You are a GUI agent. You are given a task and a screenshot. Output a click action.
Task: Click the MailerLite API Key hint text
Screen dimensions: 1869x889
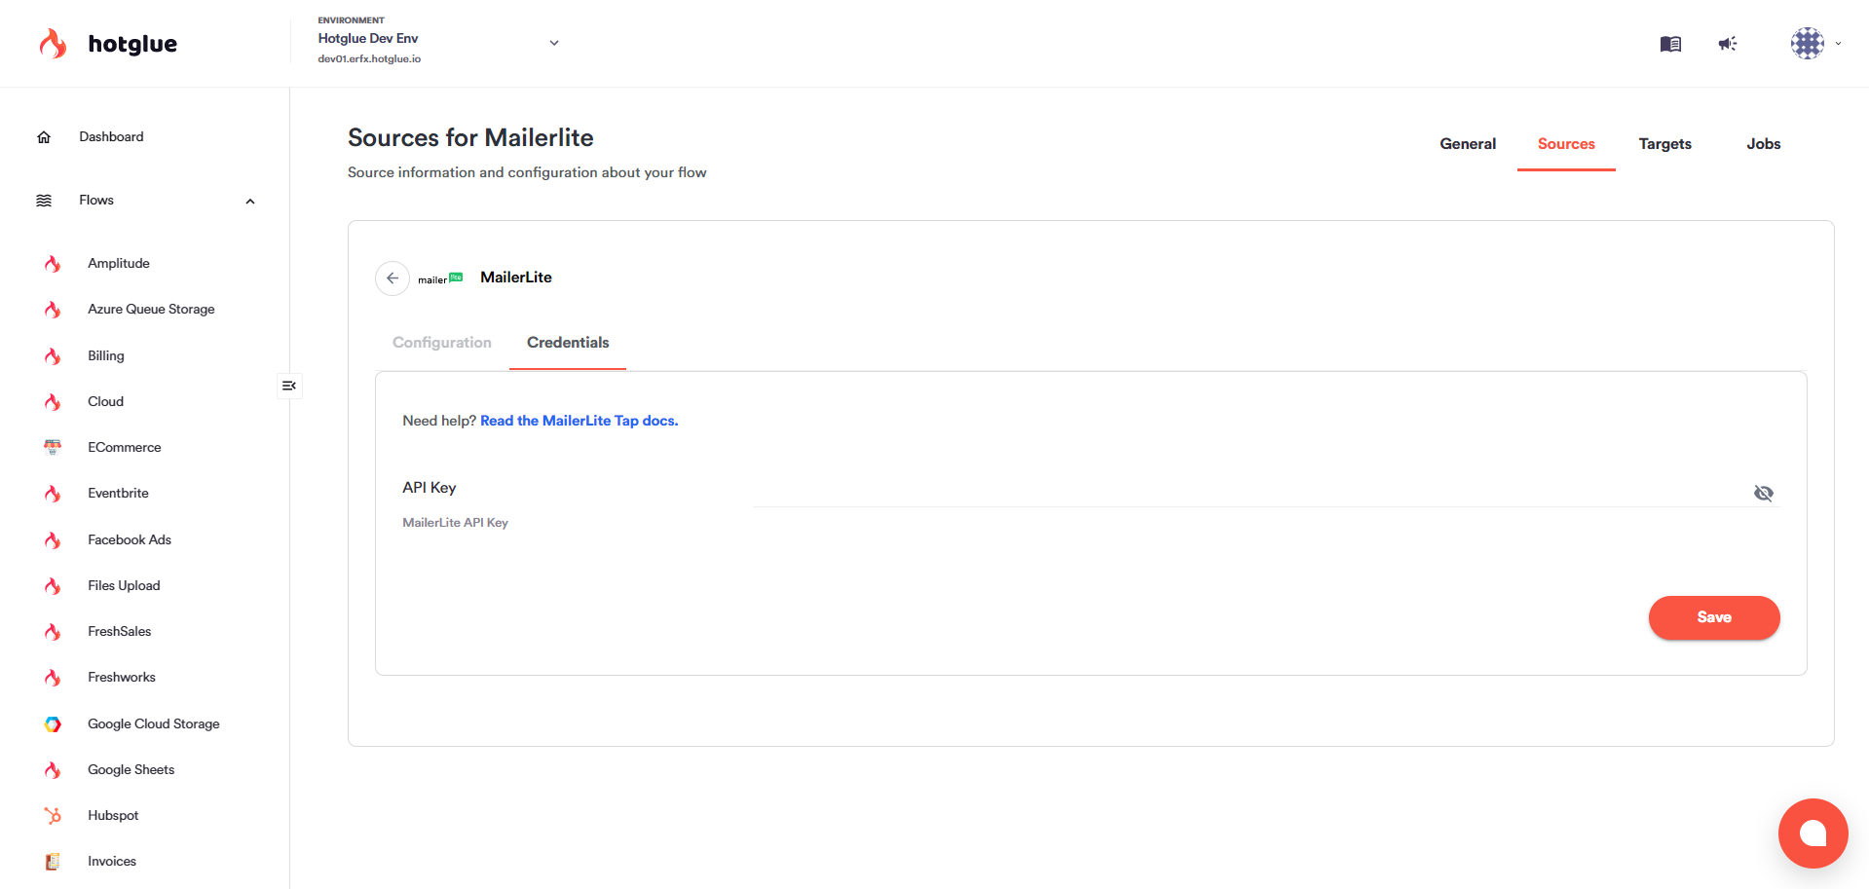point(455,523)
